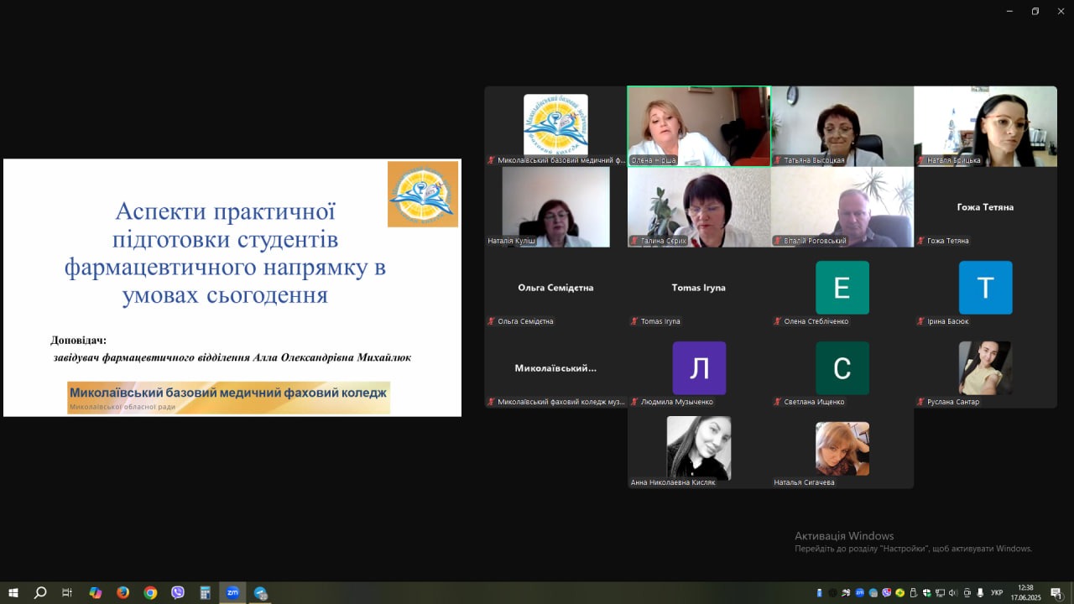Viewport: 1074px width, 604px height.
Task: Click the Ірина Басюк blue T avatar
Action: (985, 288)
